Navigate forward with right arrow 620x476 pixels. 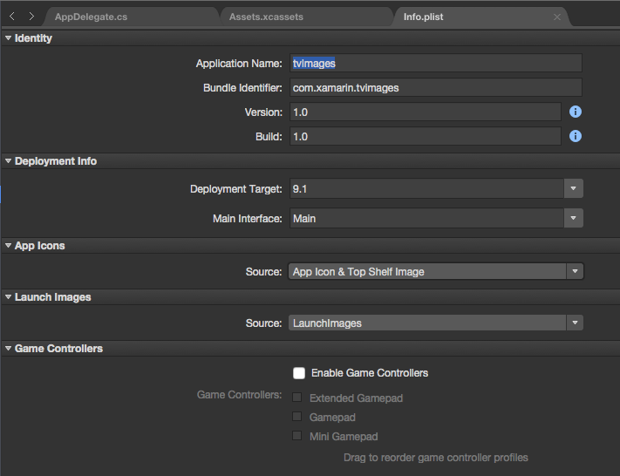point(31,17)
